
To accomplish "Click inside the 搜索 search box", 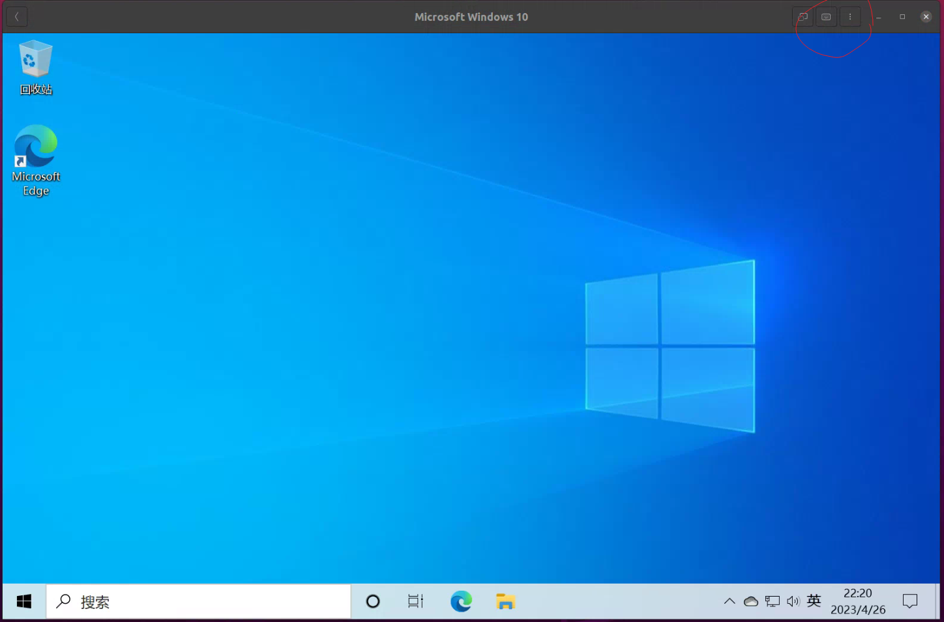I will coord(196,601).
